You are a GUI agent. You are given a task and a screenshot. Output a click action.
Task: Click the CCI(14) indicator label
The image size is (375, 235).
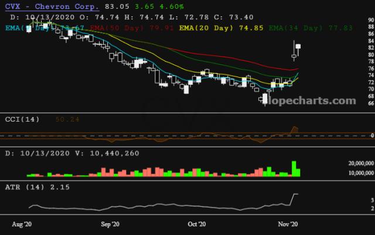click(x=23, y=119)
